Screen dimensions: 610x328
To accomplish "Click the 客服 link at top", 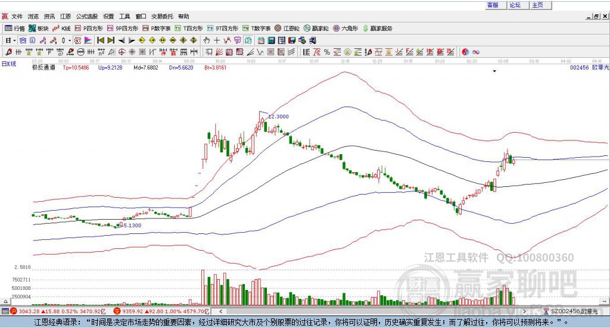I will point(493,5).
